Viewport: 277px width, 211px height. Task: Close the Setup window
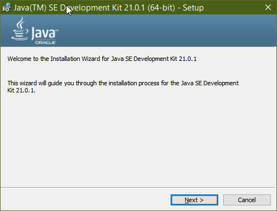pyautogui.click(x=268, y=7)
